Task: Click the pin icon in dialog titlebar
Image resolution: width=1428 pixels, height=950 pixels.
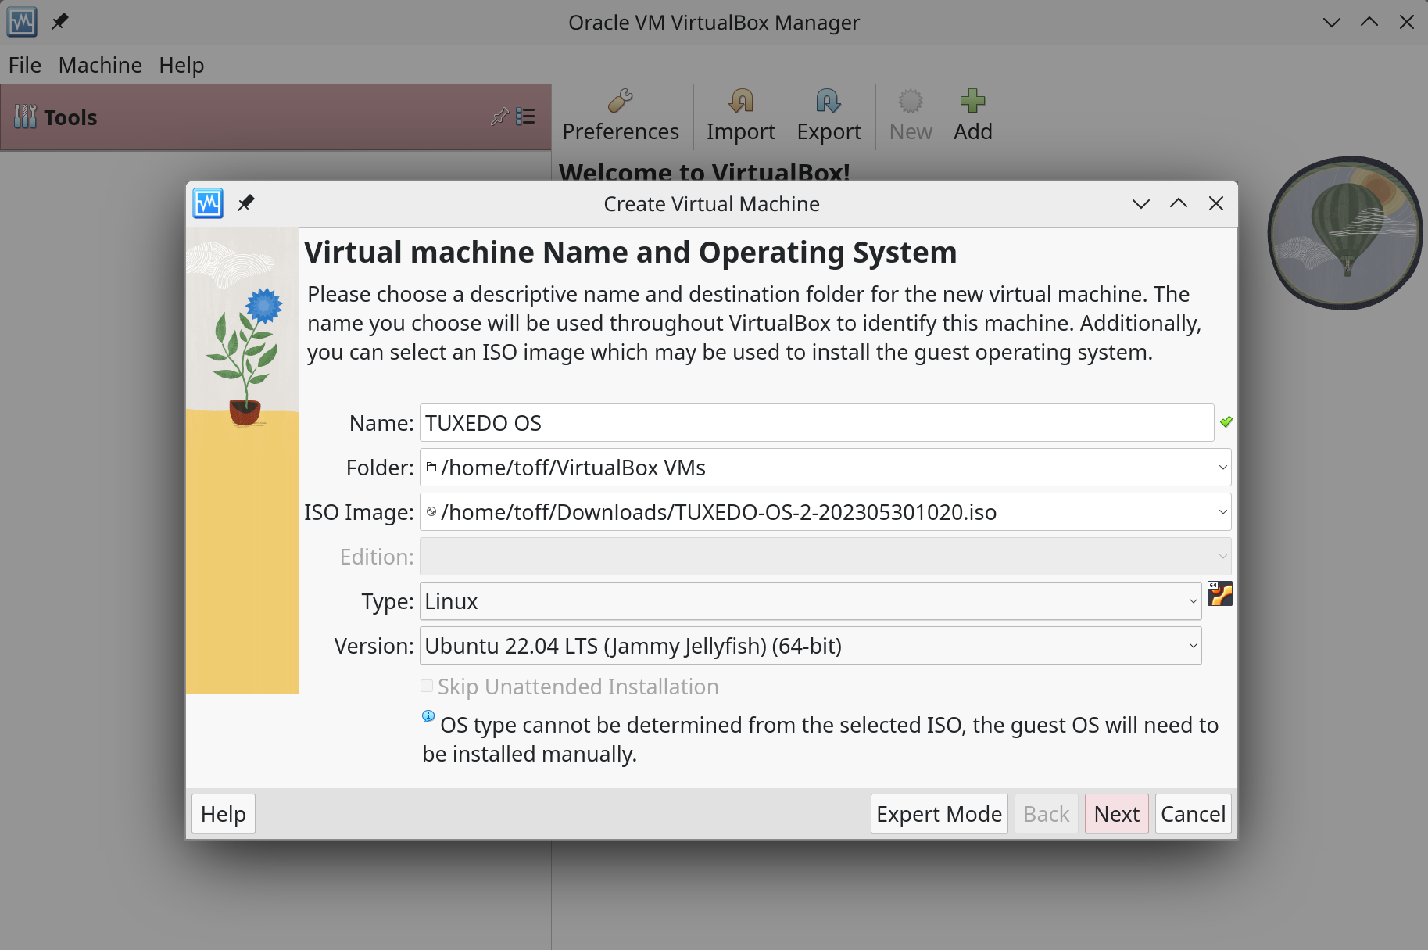Action: tap(246, 203)
